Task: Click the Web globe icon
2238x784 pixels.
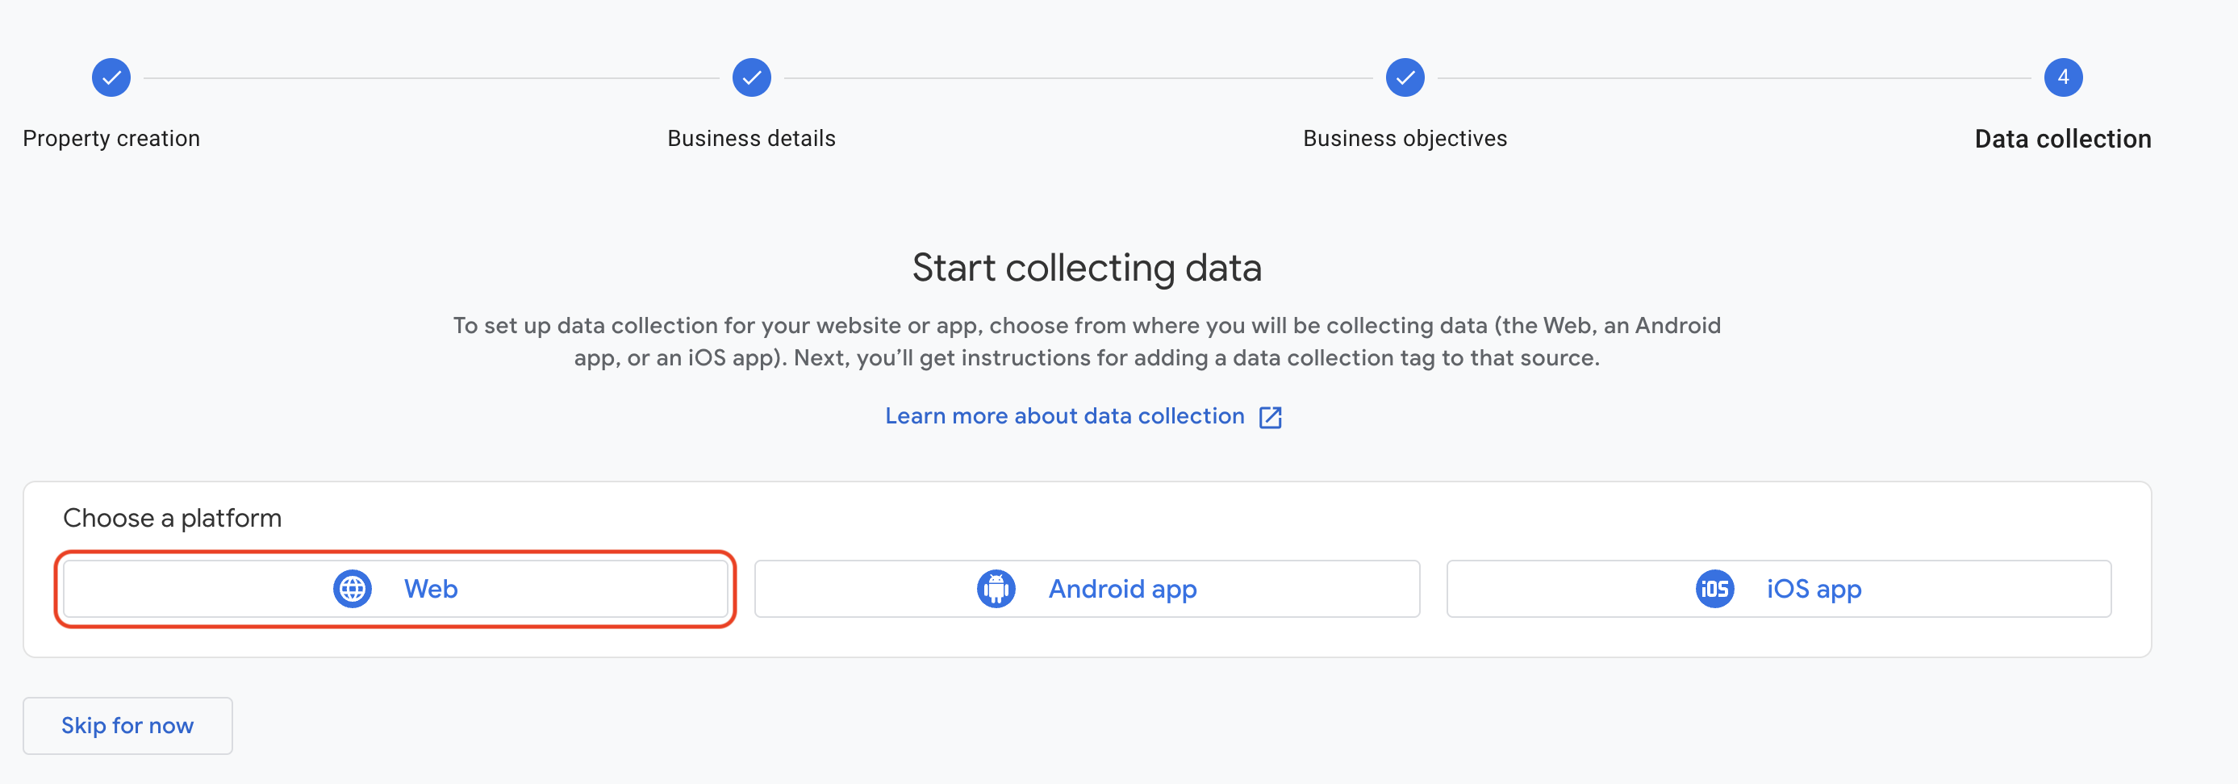Action: (353, 589)
